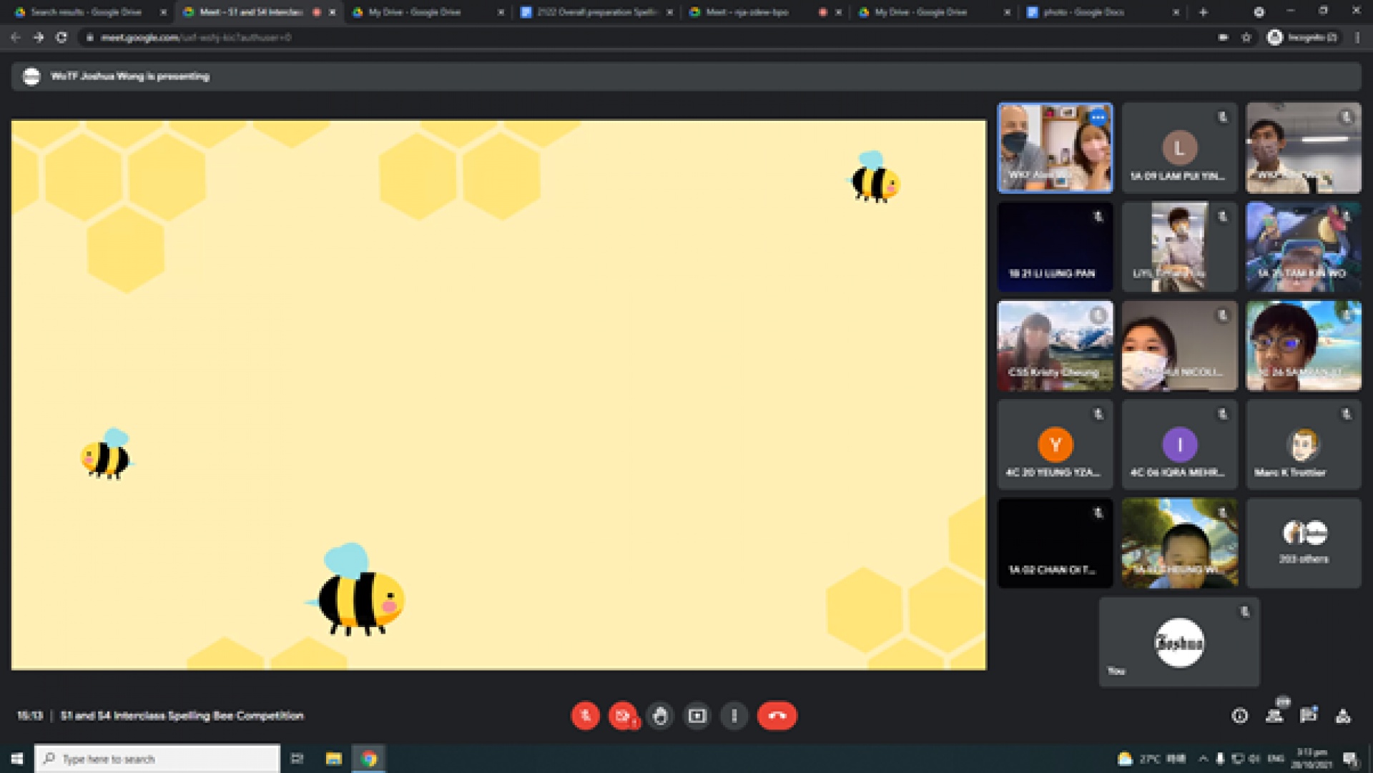Switch to the 'Search results - Google Drive' tab
This screenshot has width=1373, height=773.
86,12
